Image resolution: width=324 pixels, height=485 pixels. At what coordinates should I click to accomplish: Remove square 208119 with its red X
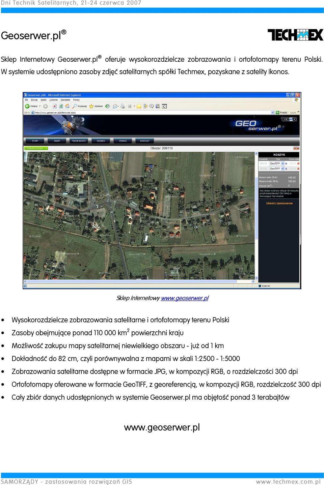298,163
